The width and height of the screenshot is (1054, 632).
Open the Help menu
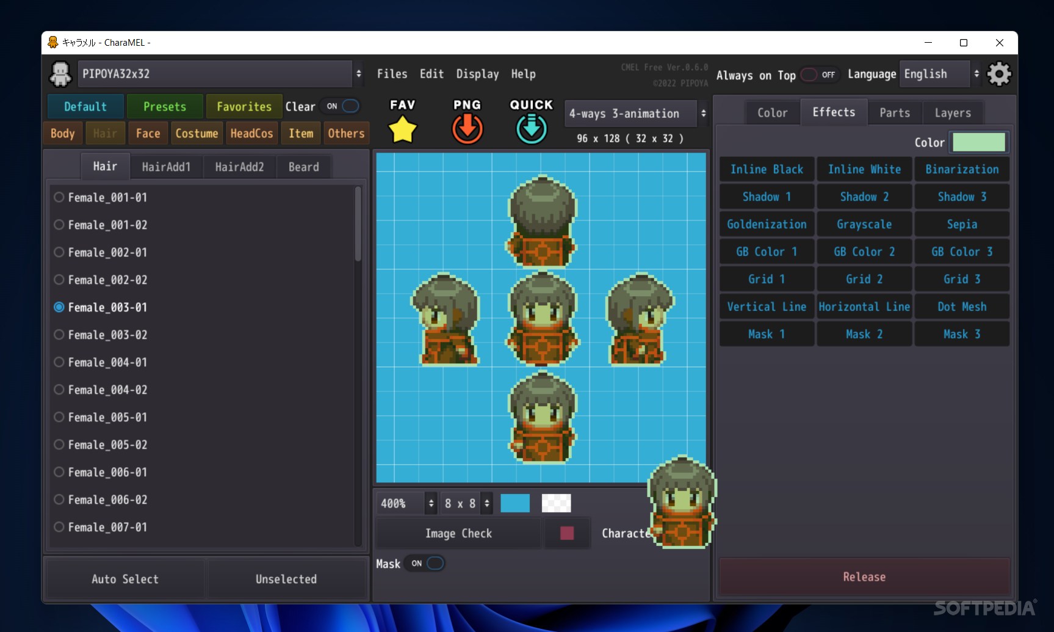click(523, 74)
